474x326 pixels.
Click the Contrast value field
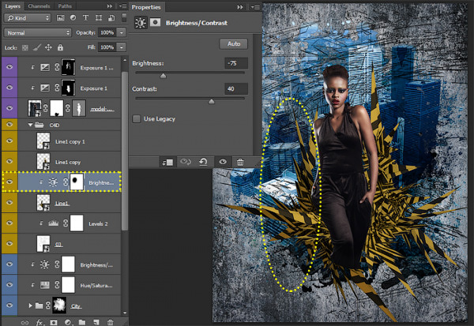point(236,89)
